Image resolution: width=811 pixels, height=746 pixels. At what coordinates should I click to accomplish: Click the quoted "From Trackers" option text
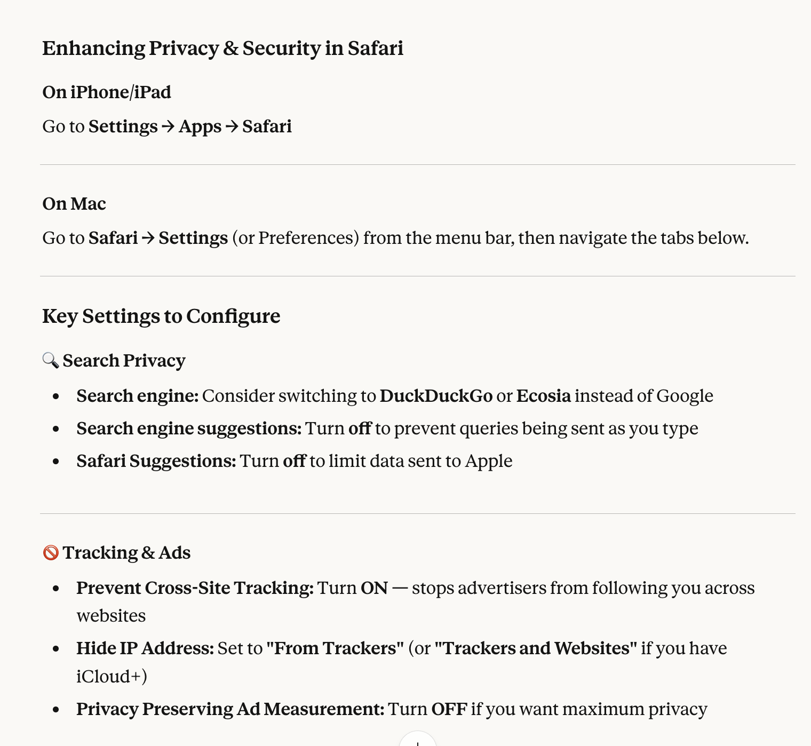pyautogui.click(x=335, y=648)
